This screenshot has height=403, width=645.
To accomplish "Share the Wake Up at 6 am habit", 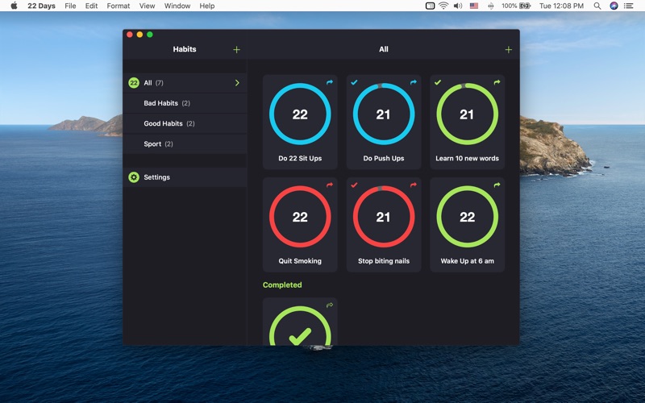I will 497,185.
